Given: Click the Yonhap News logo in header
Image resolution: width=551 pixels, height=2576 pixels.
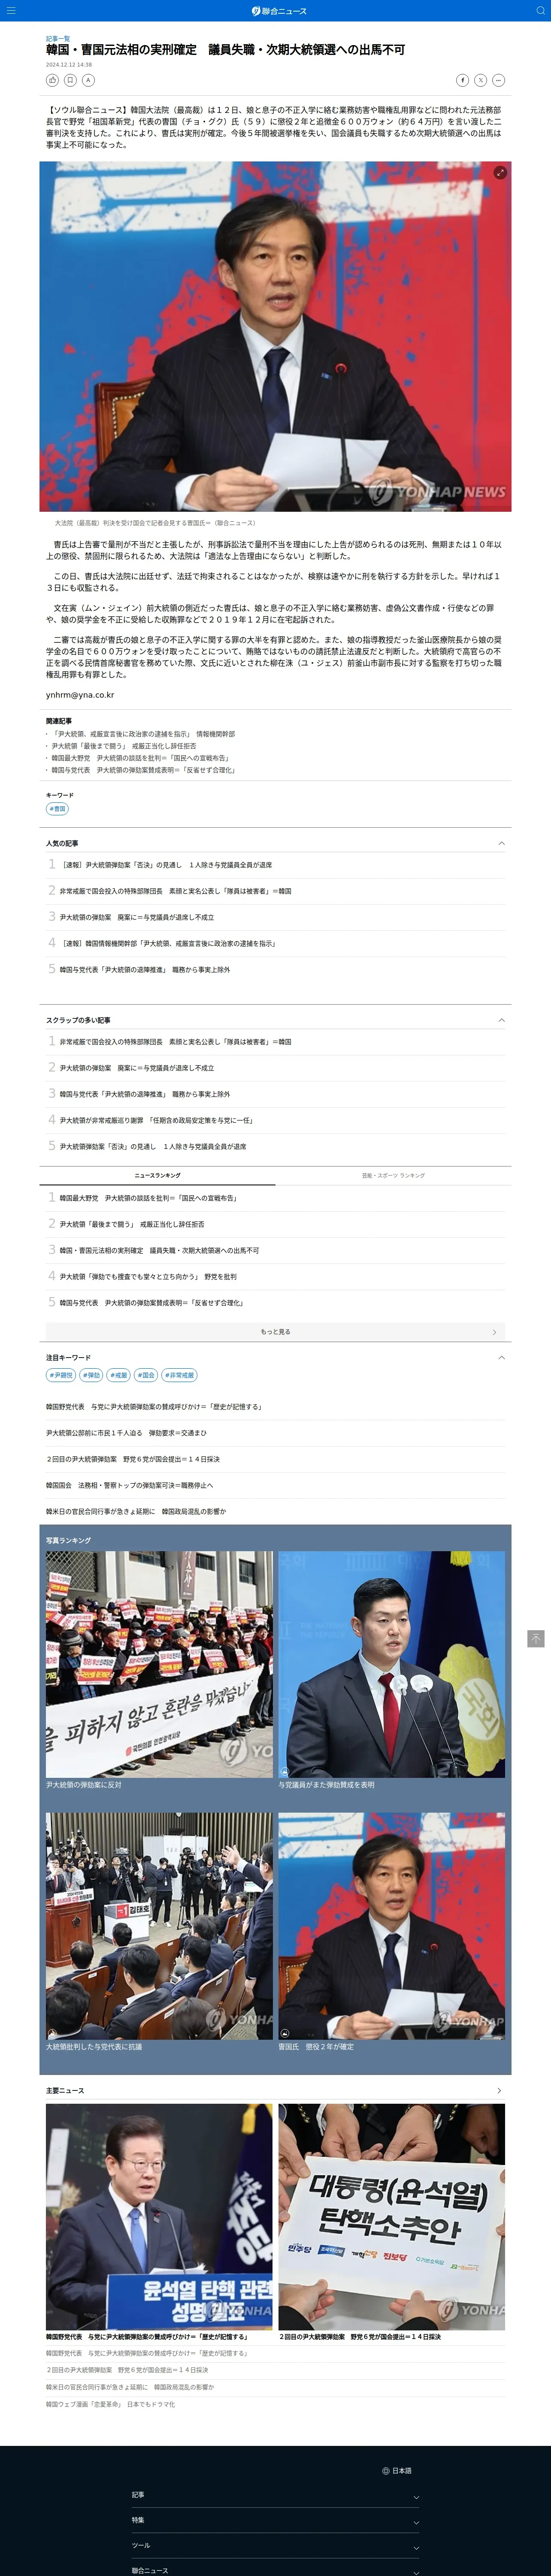Looking at the screenshot, I should tap(279, 11).
